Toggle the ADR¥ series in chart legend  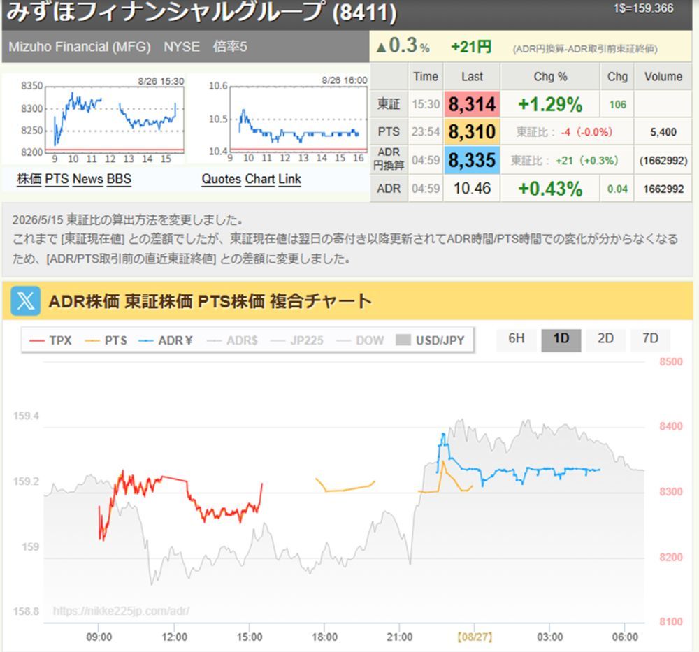[x=166, y=340]
